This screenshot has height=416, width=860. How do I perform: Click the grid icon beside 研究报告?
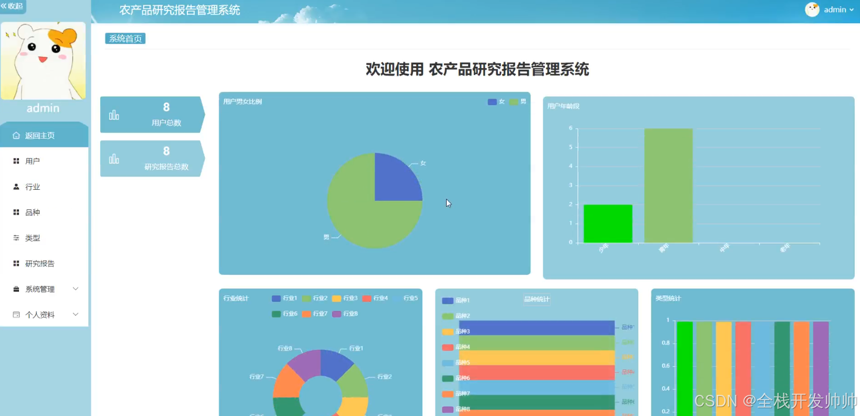tap(16, 263)
